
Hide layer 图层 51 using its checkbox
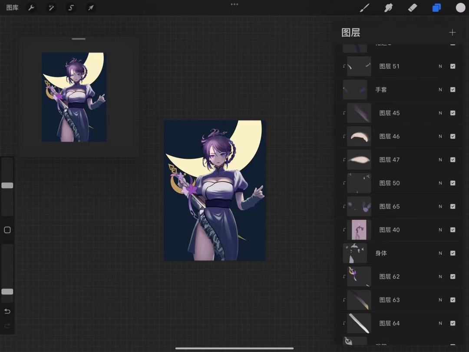coord(452,66)
